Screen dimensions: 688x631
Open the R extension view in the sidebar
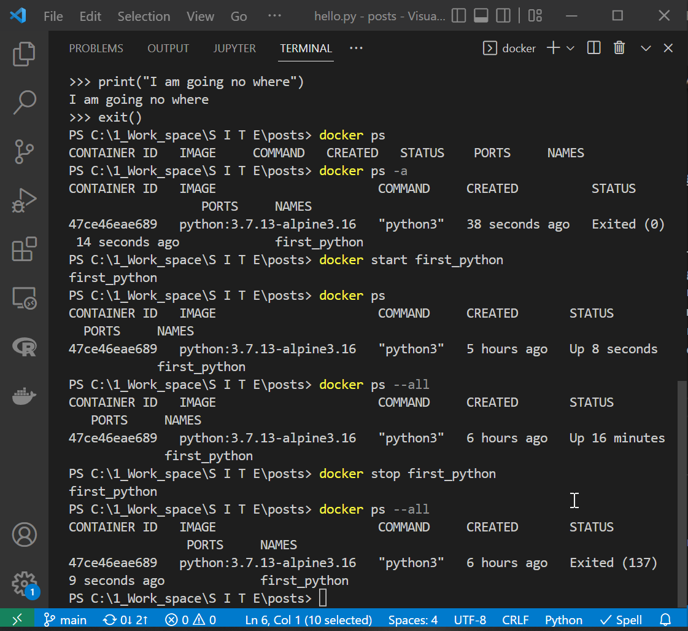tap(24, 347)
